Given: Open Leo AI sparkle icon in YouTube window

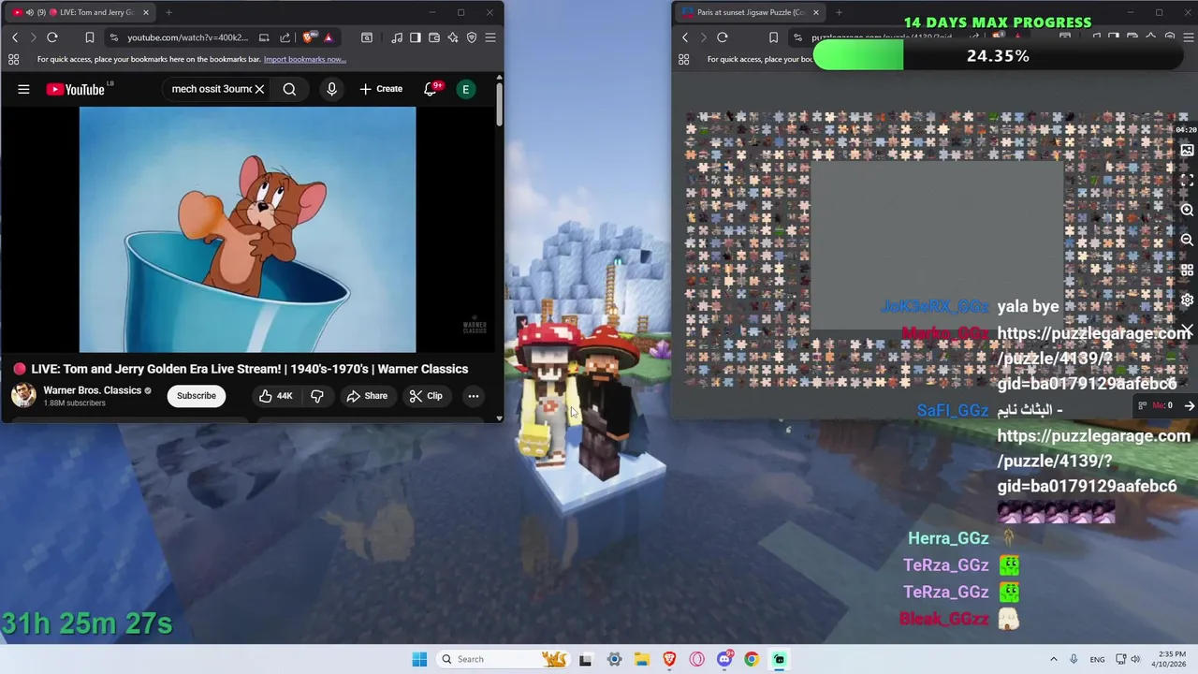Looking at the screenshot, I should point(453,37).
